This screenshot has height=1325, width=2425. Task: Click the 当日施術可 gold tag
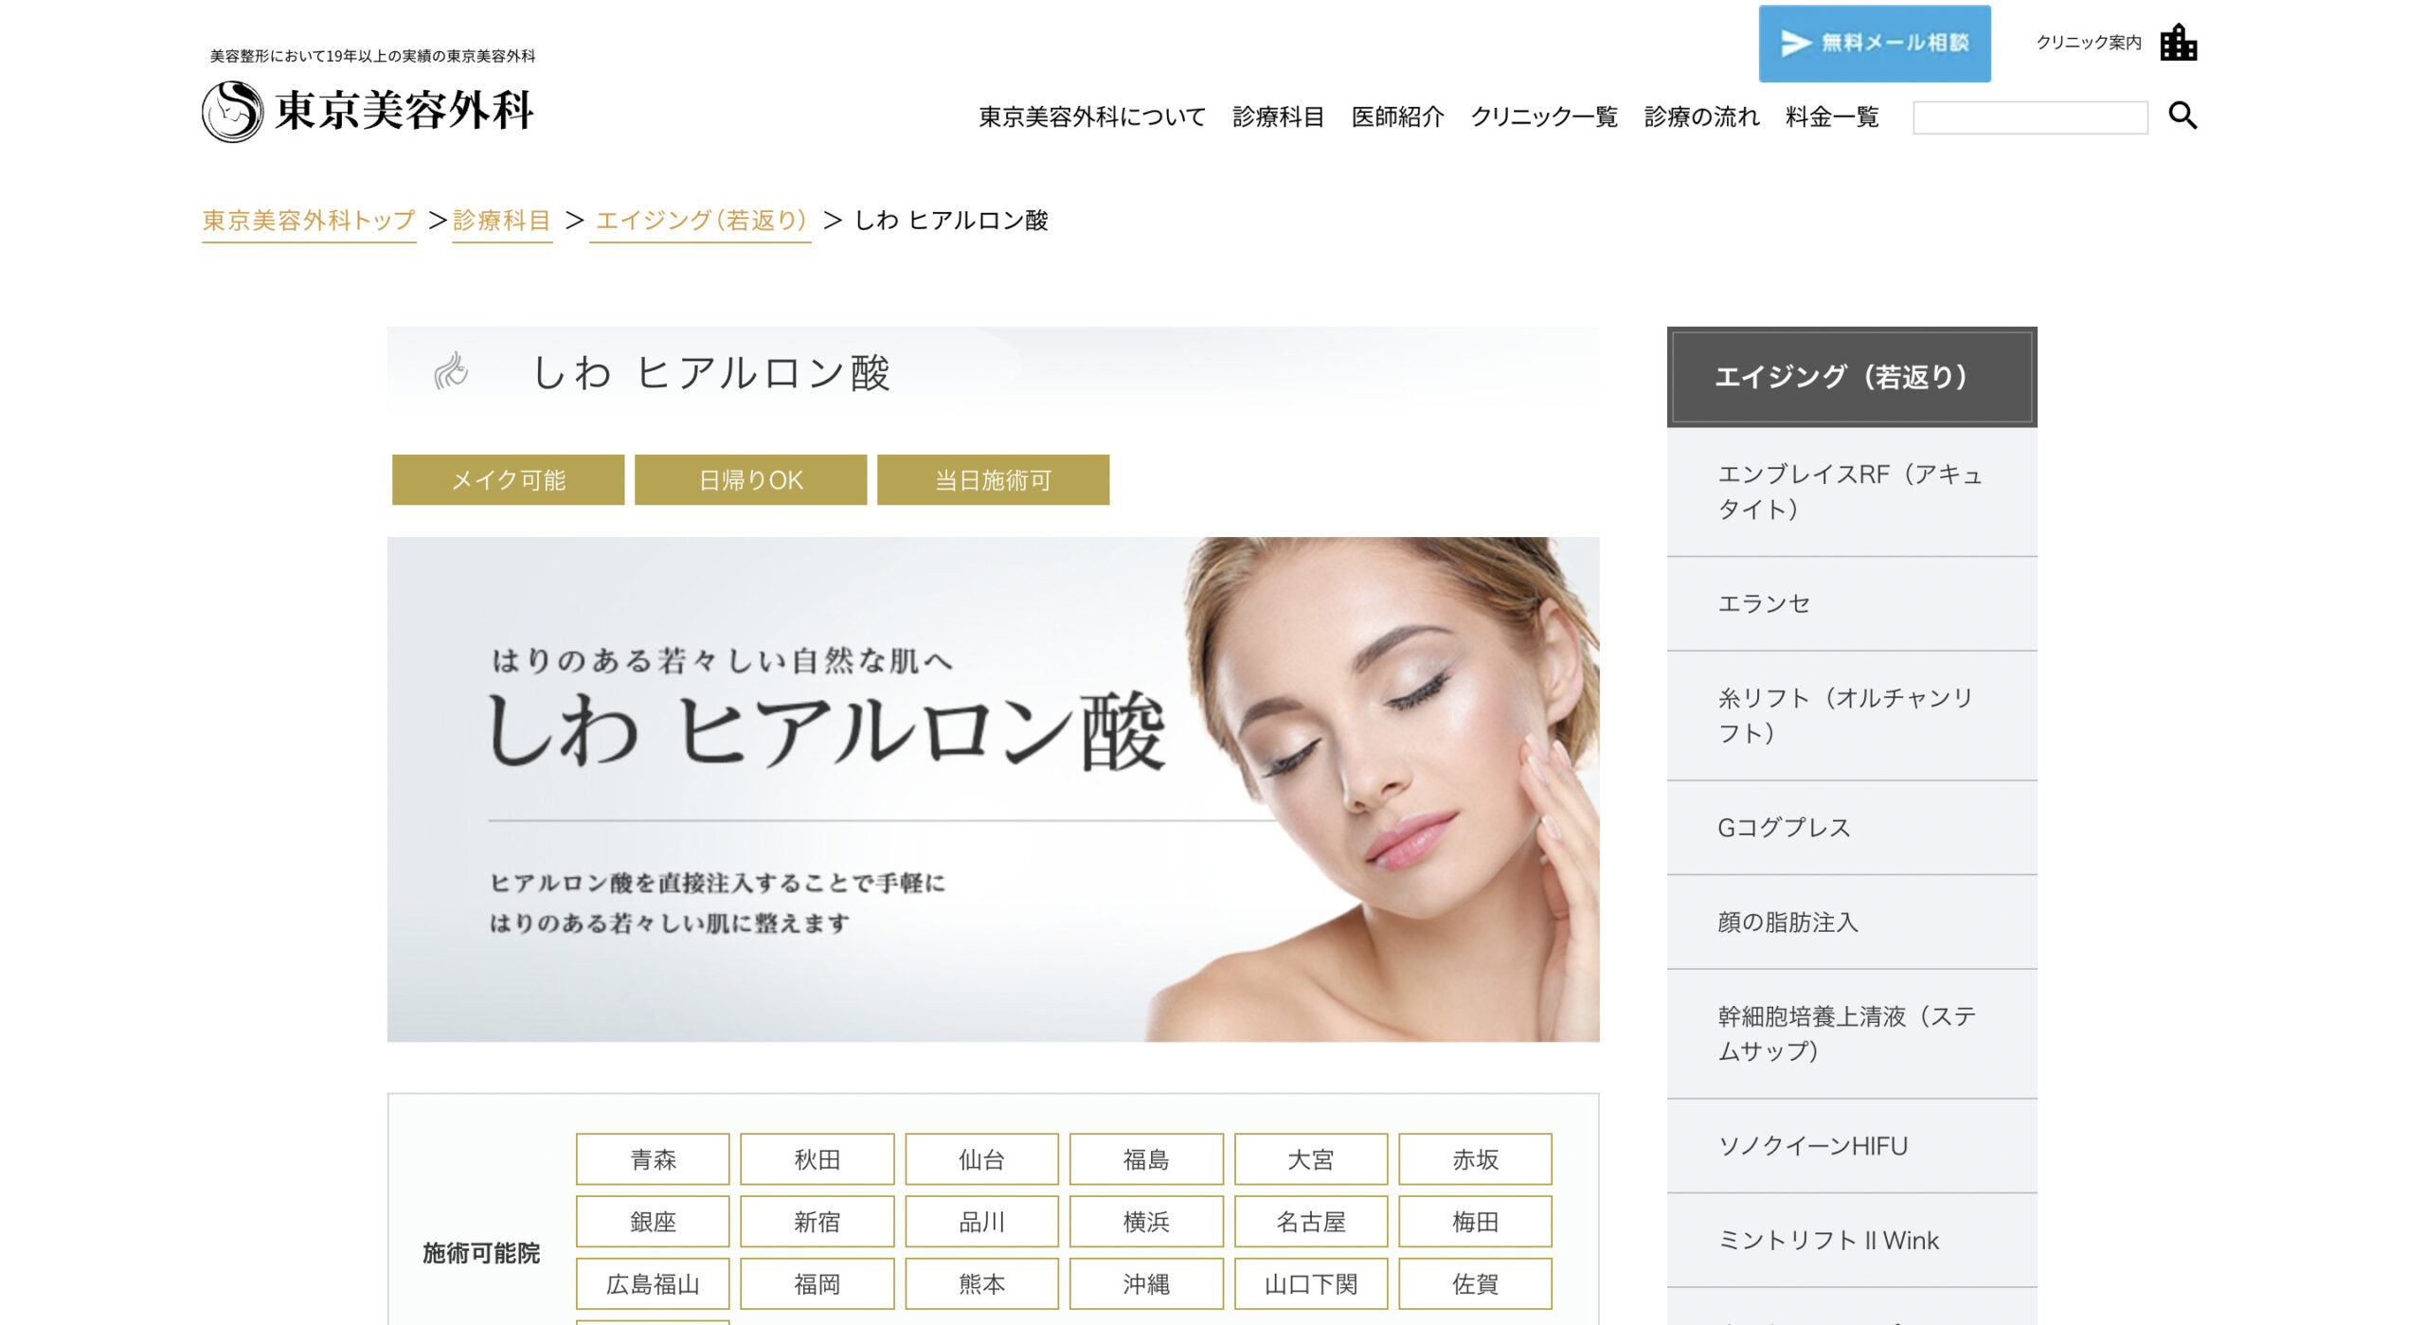993,480
